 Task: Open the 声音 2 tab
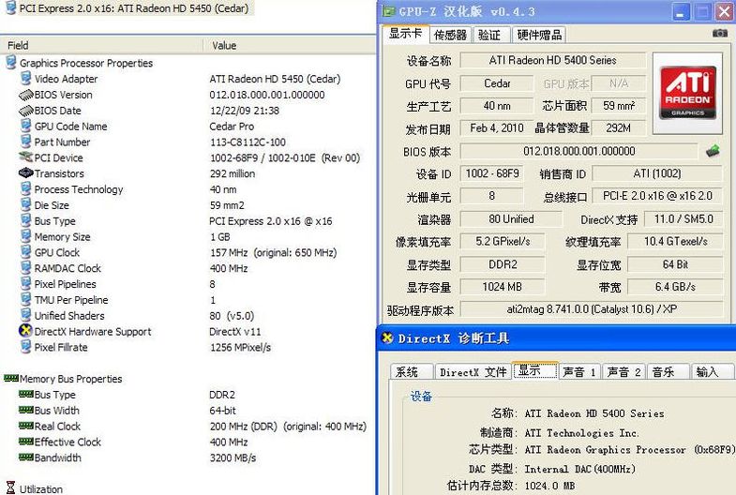point(623,372)
